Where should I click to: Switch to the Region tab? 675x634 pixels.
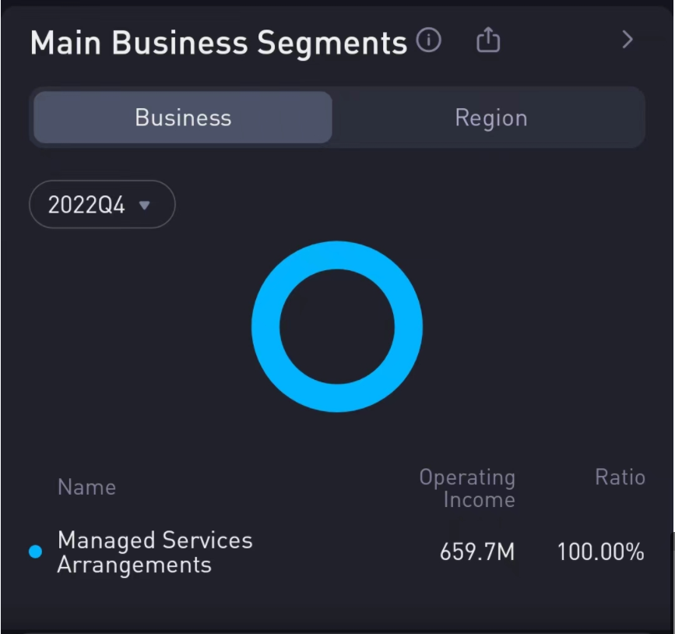490,118
